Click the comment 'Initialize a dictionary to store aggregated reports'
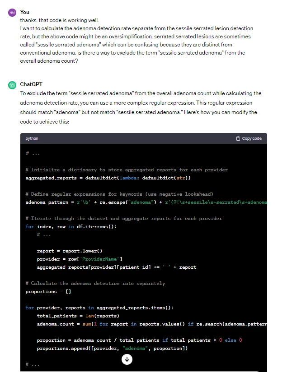 click(127, 170)
